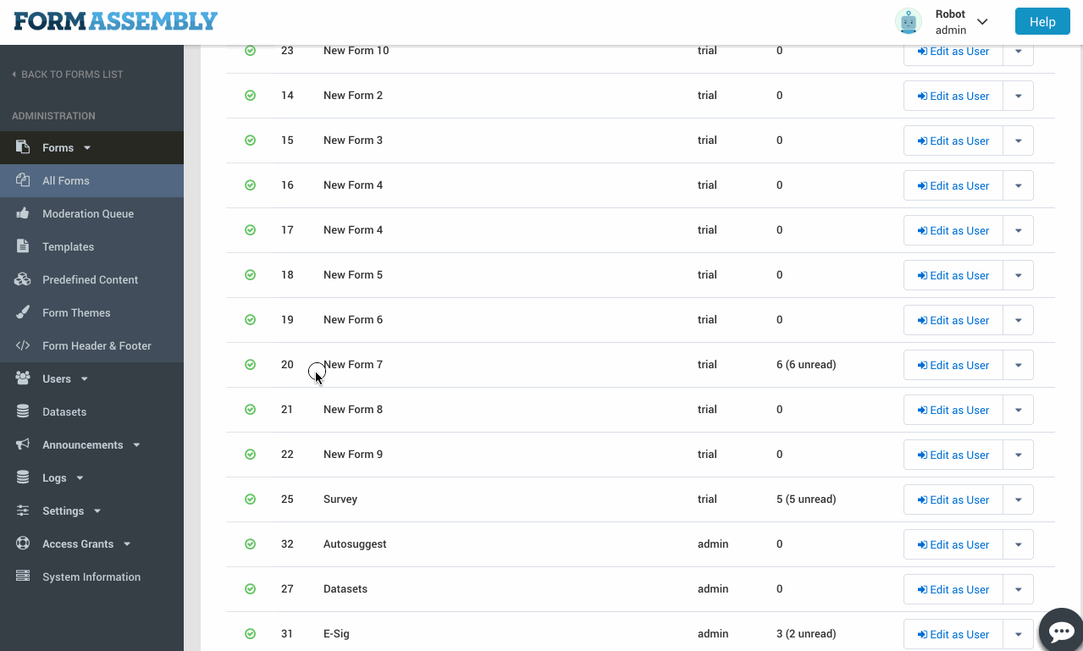Click the Datasets database icon
This screenshot has height=651, width=1083.
pyautogui.click(x=23, y=411)
